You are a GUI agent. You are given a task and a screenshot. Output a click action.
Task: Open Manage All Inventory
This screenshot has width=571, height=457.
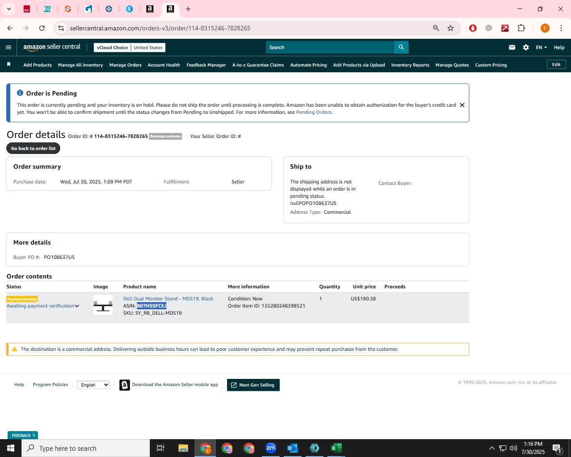click(x=80, y=65)
